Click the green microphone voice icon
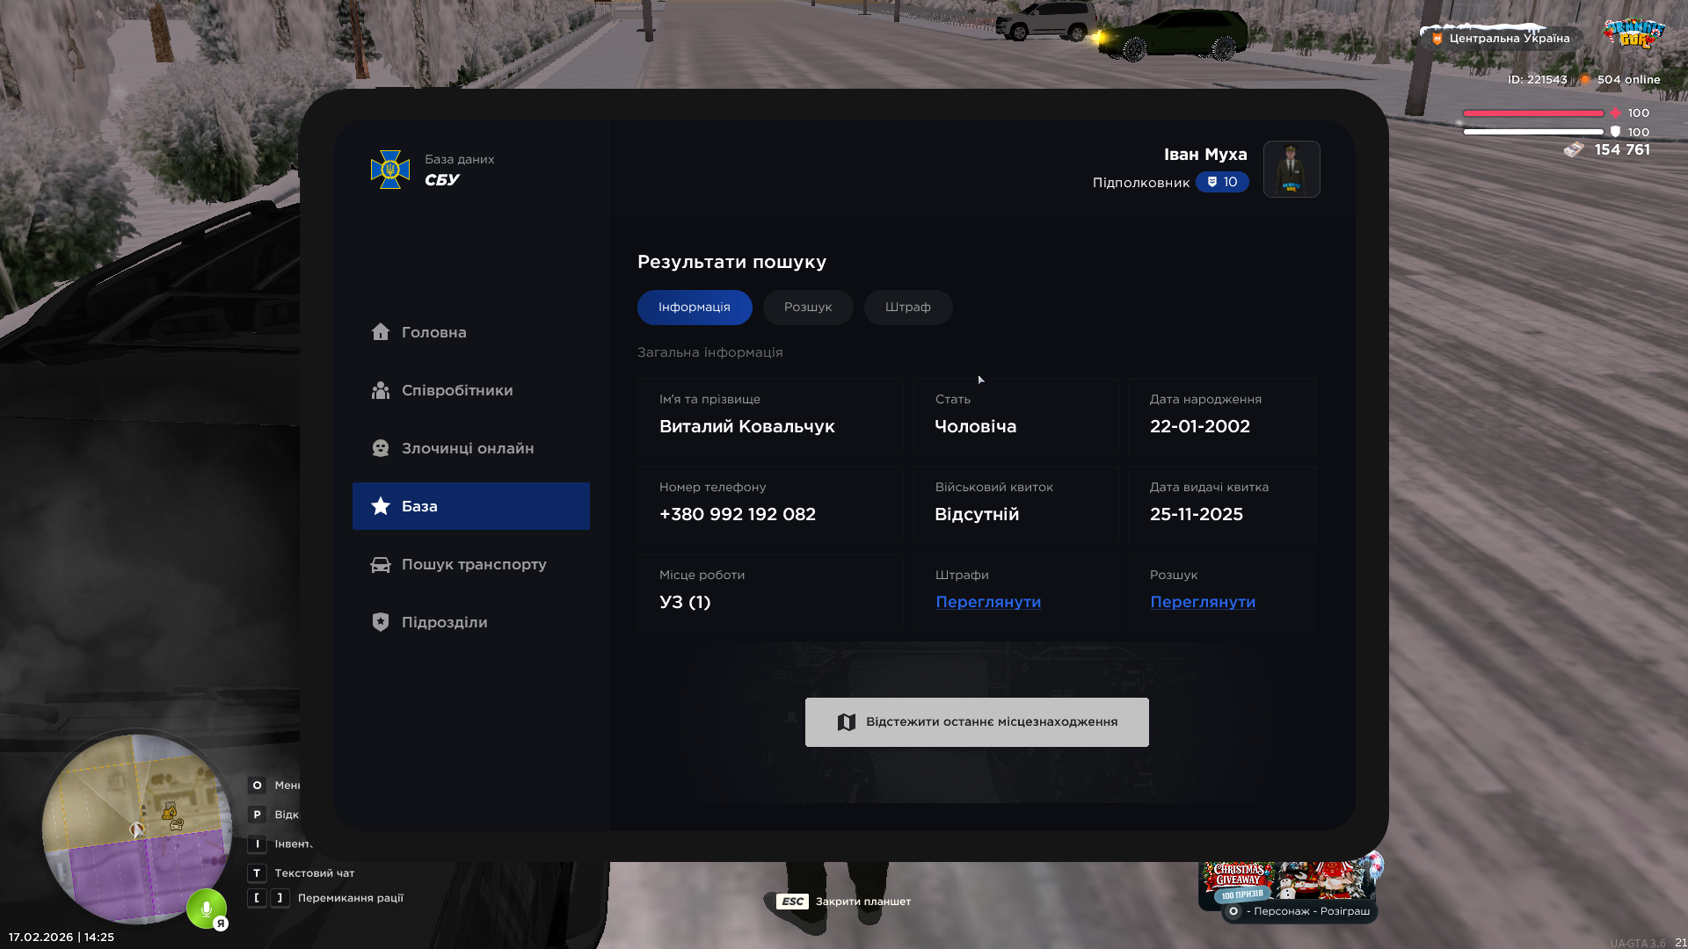The height and width of the screenshot is (949, 1688). 207,908
